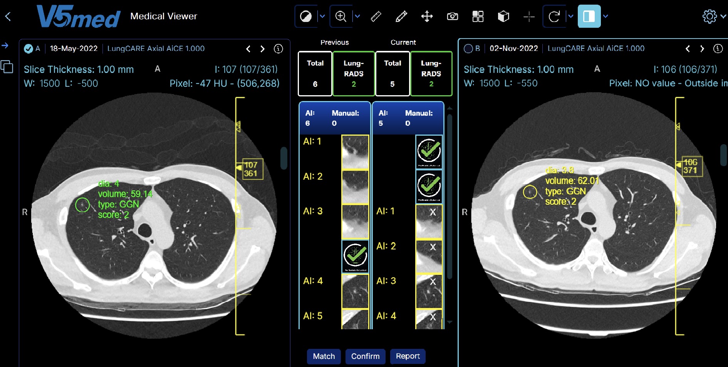Open the viewport layout grid tool
Viewport: 728px width, 367px height.
478,16
